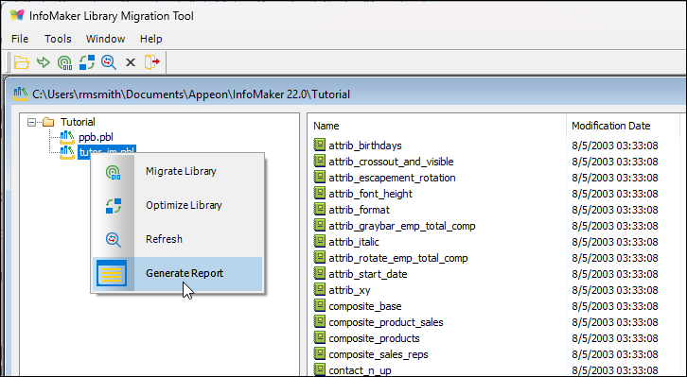This screenshot has height=377, width=687.
Task: Click modification date of composite_base
Action: [615, 306]
